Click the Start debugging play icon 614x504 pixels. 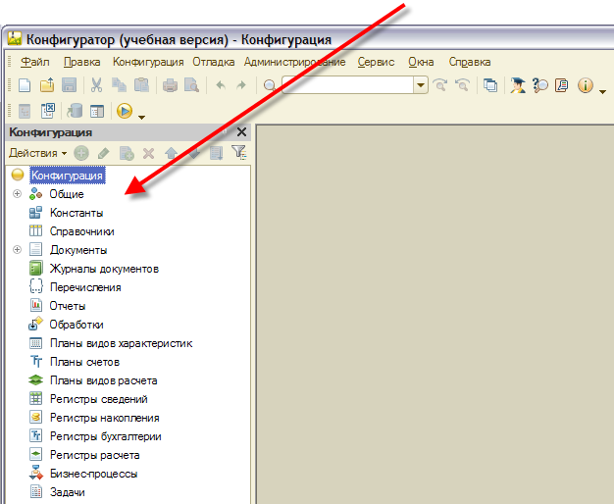(125, 111)
